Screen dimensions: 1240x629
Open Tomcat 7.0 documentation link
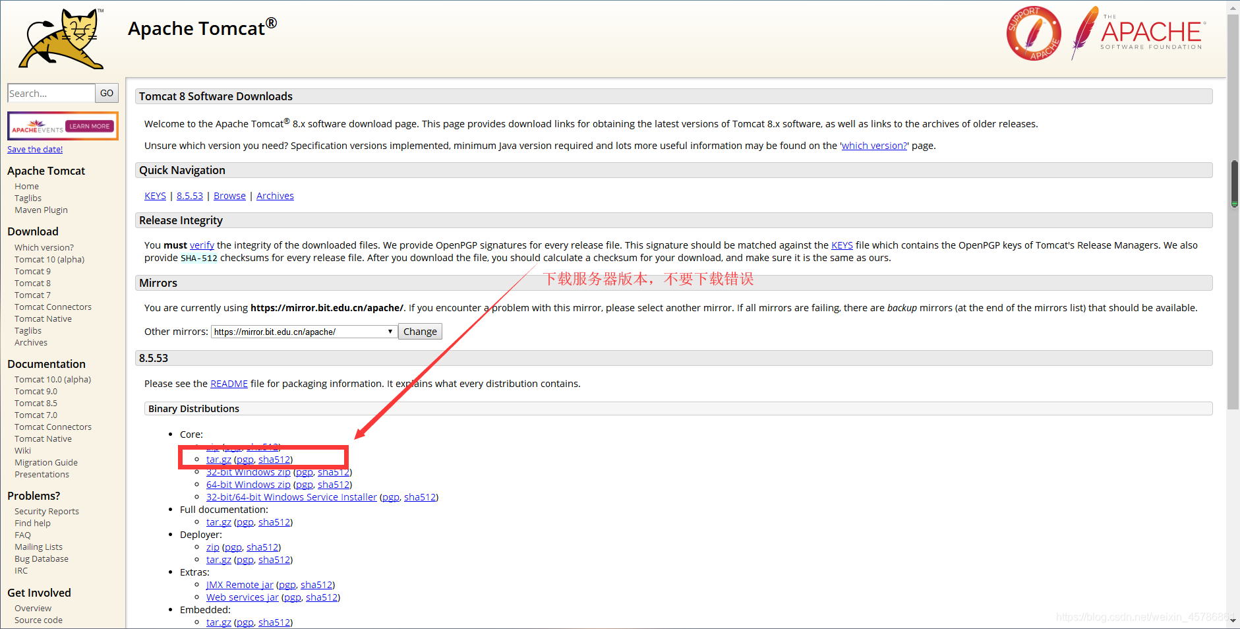[36, 415]
